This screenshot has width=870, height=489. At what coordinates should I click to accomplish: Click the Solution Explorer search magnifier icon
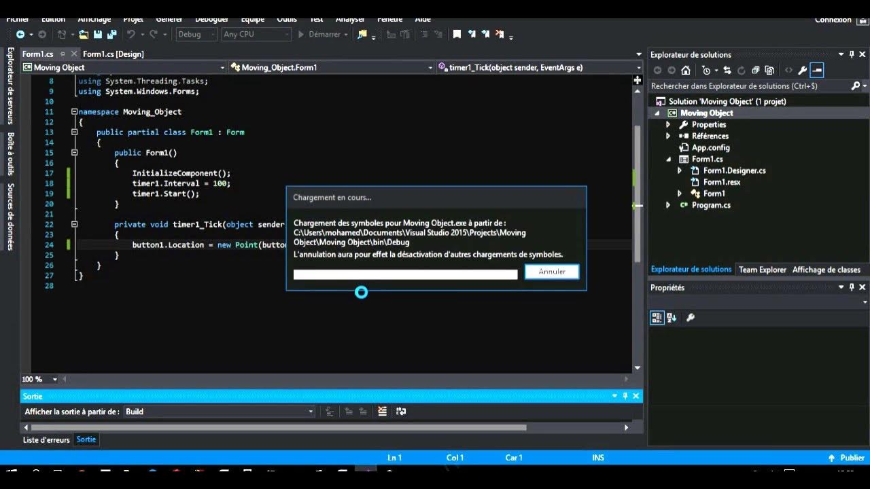coord(855,86)
